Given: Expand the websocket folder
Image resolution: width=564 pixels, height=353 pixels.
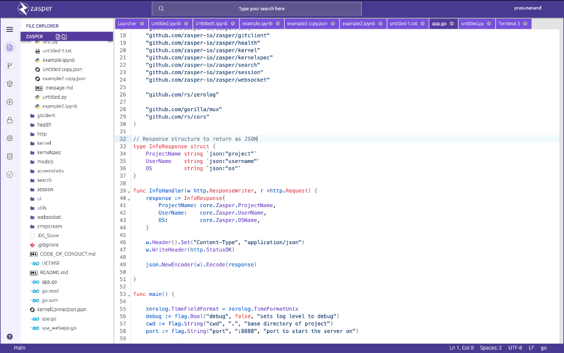Looking at the screenshot, I should [x=48, y=217].
